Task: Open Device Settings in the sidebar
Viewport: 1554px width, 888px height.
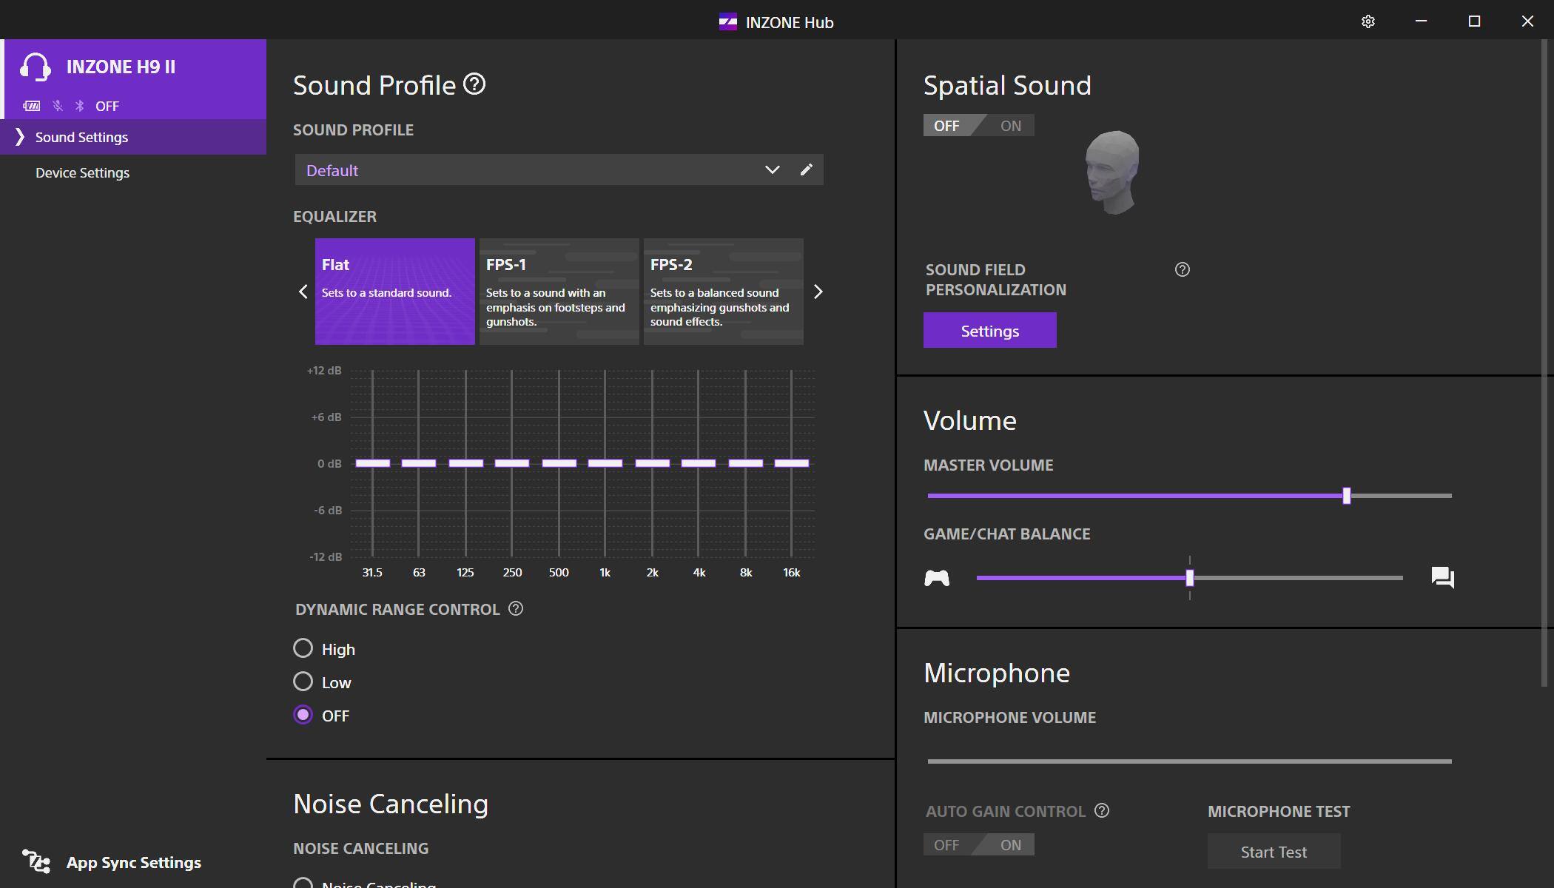Action: tap(82, 172)
